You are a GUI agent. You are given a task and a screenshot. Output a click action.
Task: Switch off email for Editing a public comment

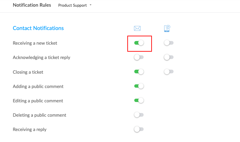click(139, 100)
